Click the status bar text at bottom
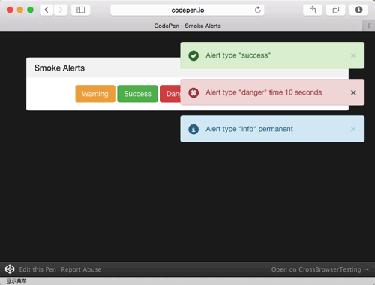This screenshot has height=285, width=375. (x=16, y=281)
